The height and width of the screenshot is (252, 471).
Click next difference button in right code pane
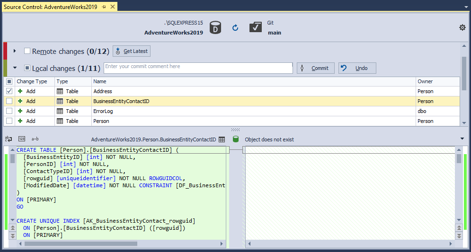[x=459, y=235]
